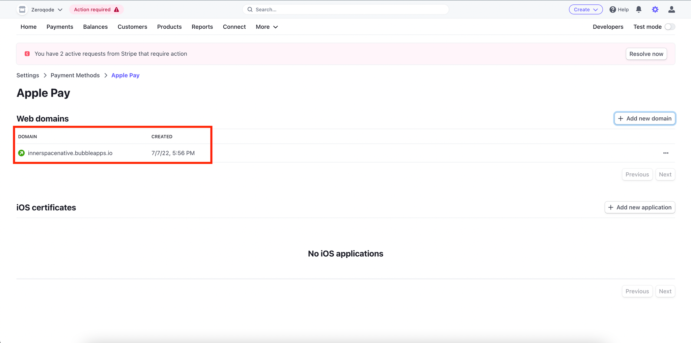
Task: Click Add new application button
Action: [640, 207]
